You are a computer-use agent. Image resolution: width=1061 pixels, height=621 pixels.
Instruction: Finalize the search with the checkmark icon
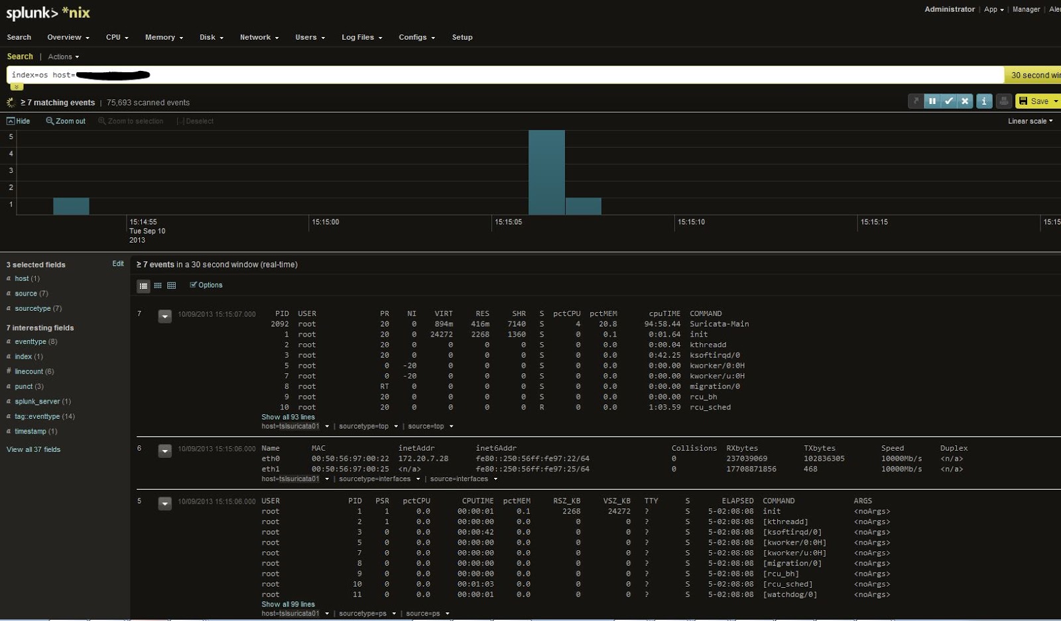coord(949,101)
